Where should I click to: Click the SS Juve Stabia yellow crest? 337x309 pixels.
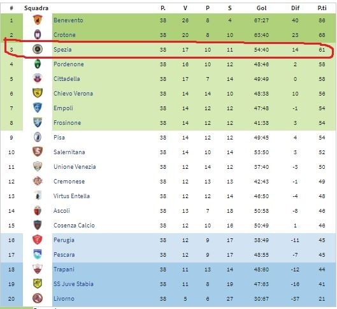38,284
